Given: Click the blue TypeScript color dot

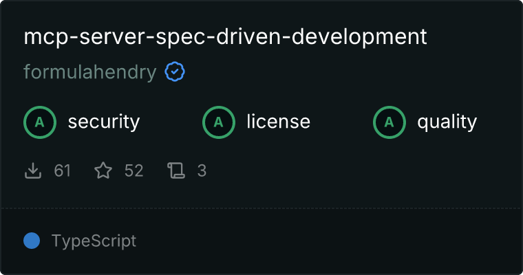Looking at the screenshot, I should click(x=32, y=241).
